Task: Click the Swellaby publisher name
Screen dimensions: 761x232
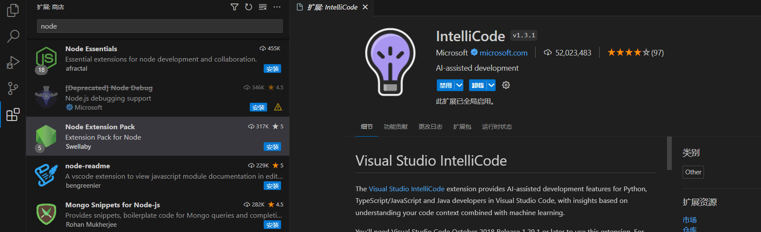Action: click(78, 147)
